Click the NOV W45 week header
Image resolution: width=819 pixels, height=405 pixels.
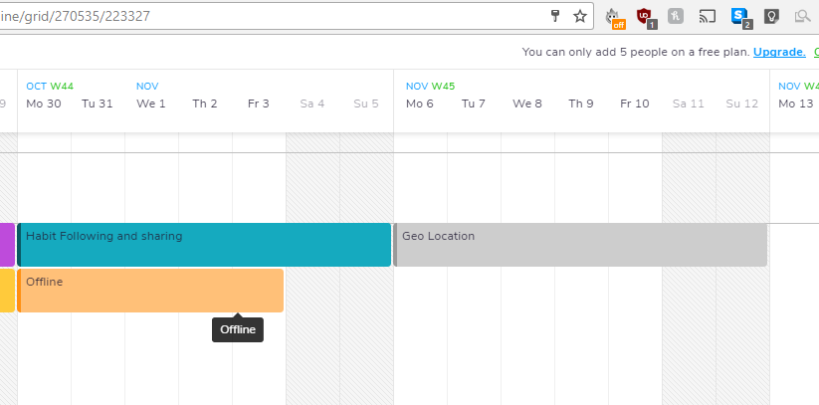click(430, 87)
